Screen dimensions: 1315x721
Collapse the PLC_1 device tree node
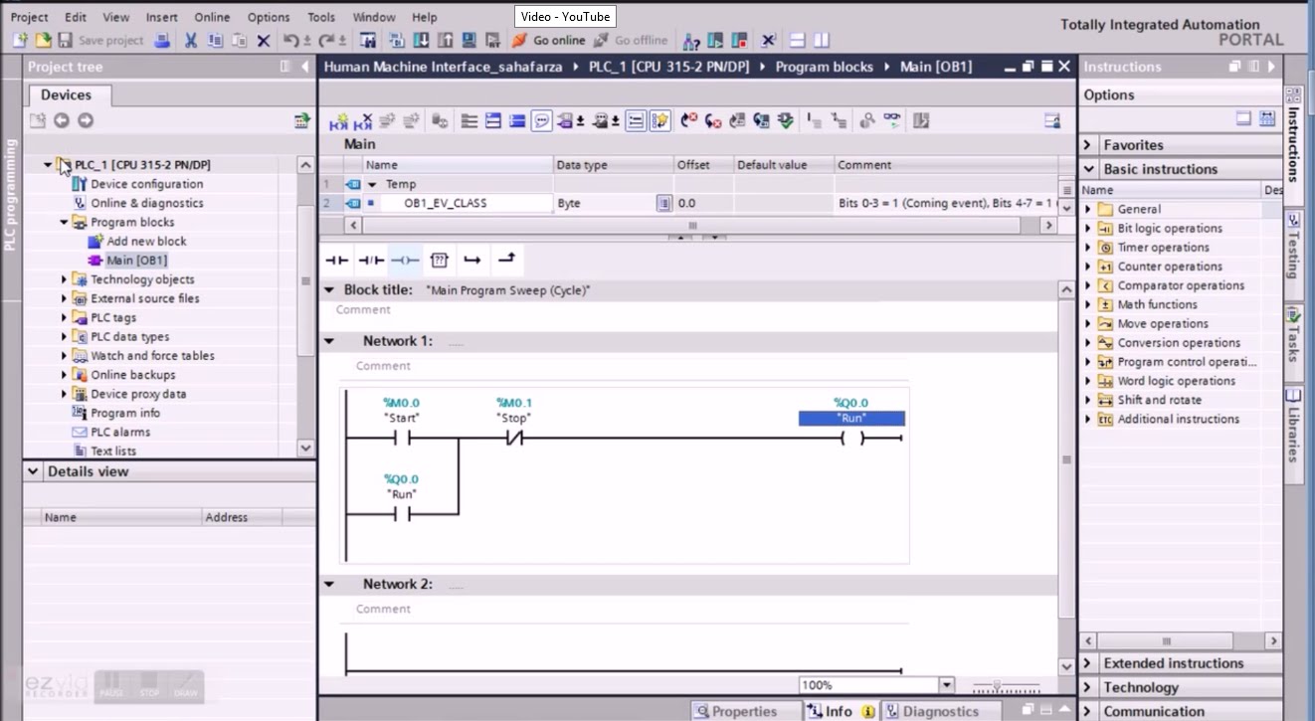click(47, 164)
